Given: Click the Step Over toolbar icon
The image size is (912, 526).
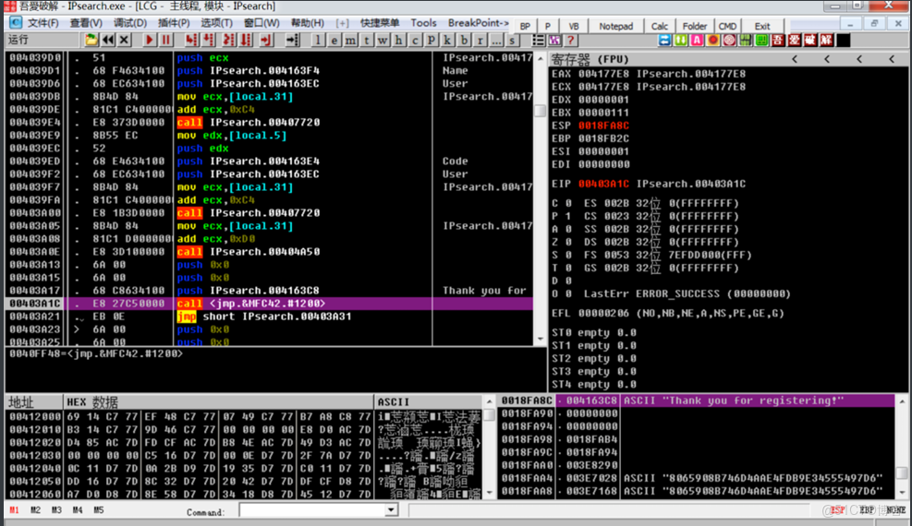Looking at the screenshot, I should (x=208, y=40).
